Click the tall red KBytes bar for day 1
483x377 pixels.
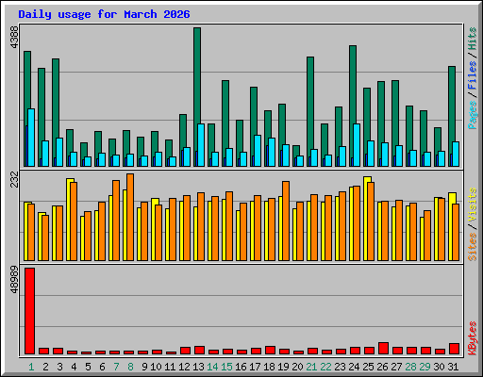29,311
